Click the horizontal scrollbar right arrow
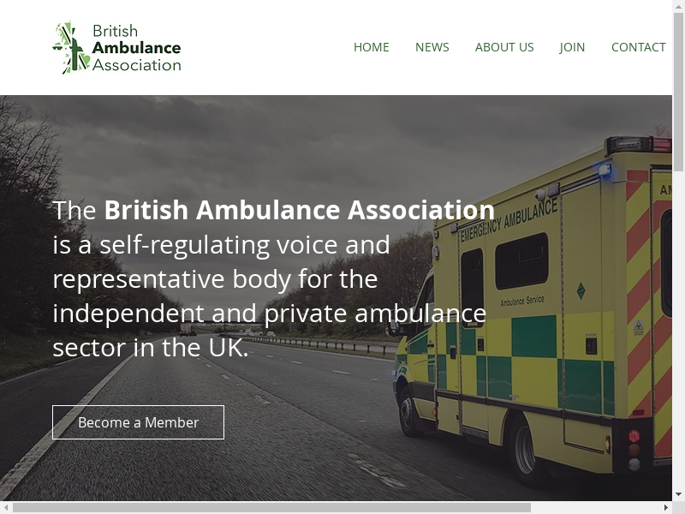The height and width of the screenshot is (514, 685). coord(666,507)
